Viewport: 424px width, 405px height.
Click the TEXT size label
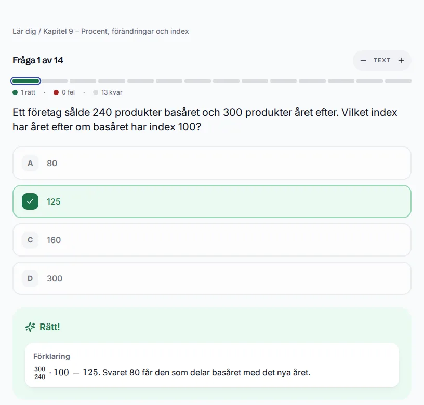pyautogui.click(x=382, y=60)
